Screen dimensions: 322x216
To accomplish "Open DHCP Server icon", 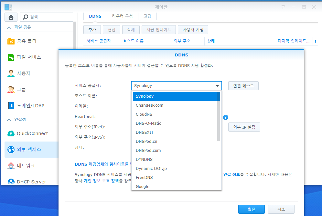I will click(x=11, y=182).
